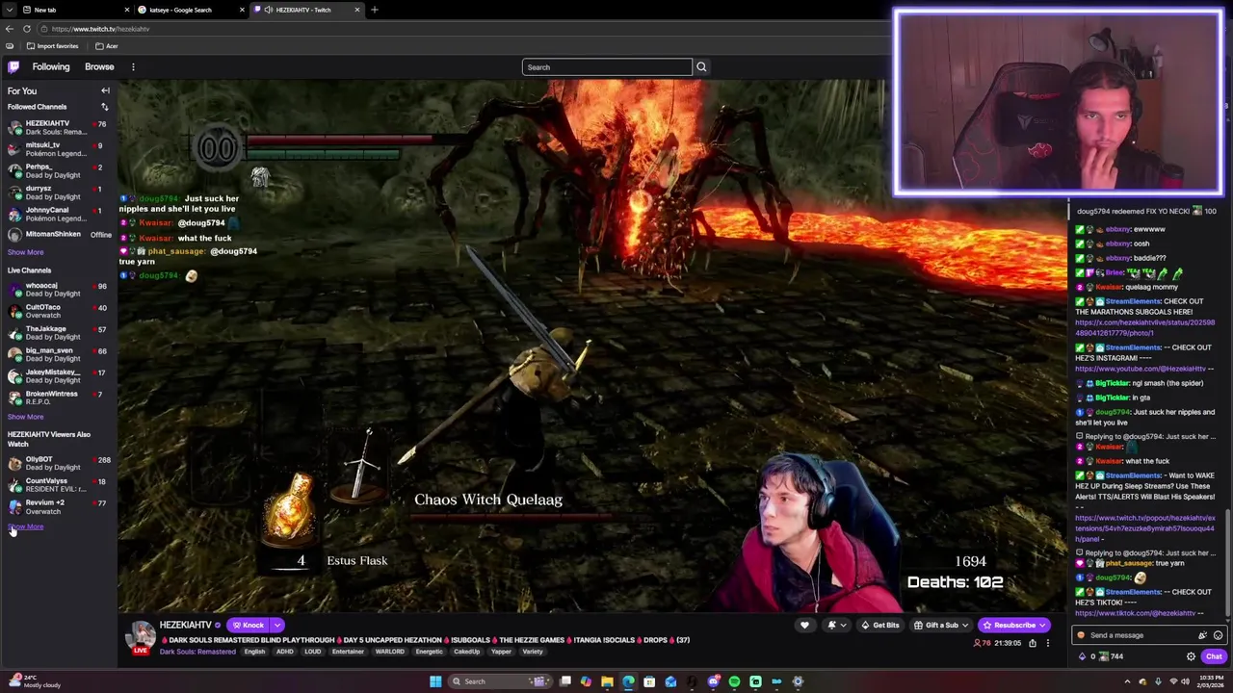
Task: Open the offline MitomanShinken channel
Action: pyautogui.click(x=58, y=235)
